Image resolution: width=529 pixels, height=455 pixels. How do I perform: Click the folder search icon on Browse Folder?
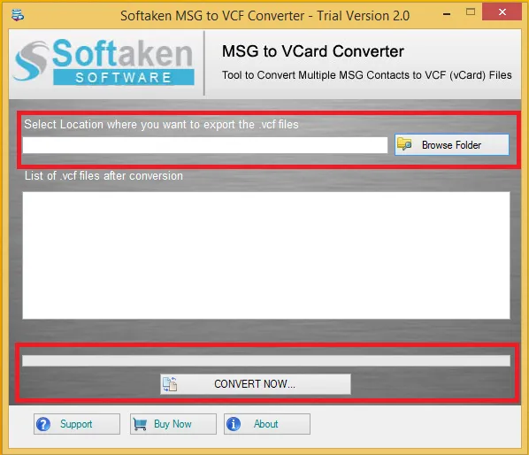tap(404, 144)
